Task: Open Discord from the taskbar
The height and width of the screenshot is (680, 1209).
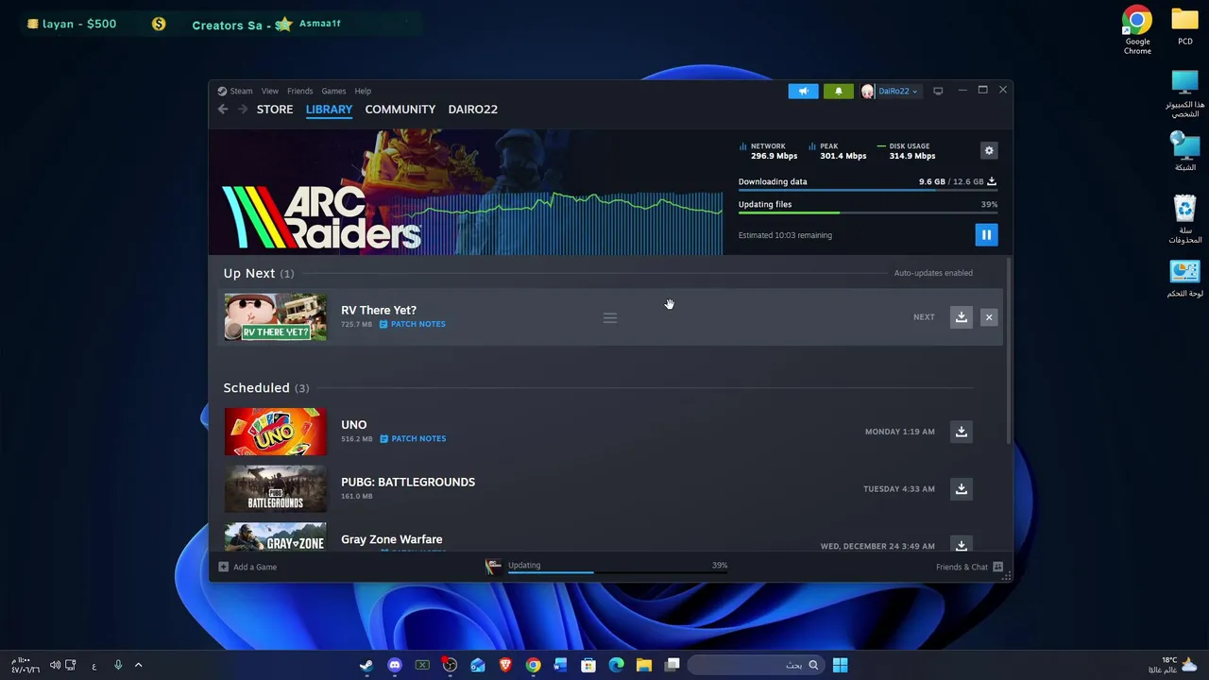Action: tap(394, 665)
